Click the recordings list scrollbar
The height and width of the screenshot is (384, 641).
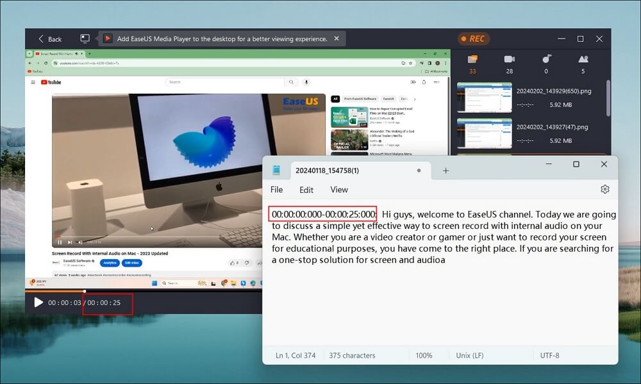point(608,98)
